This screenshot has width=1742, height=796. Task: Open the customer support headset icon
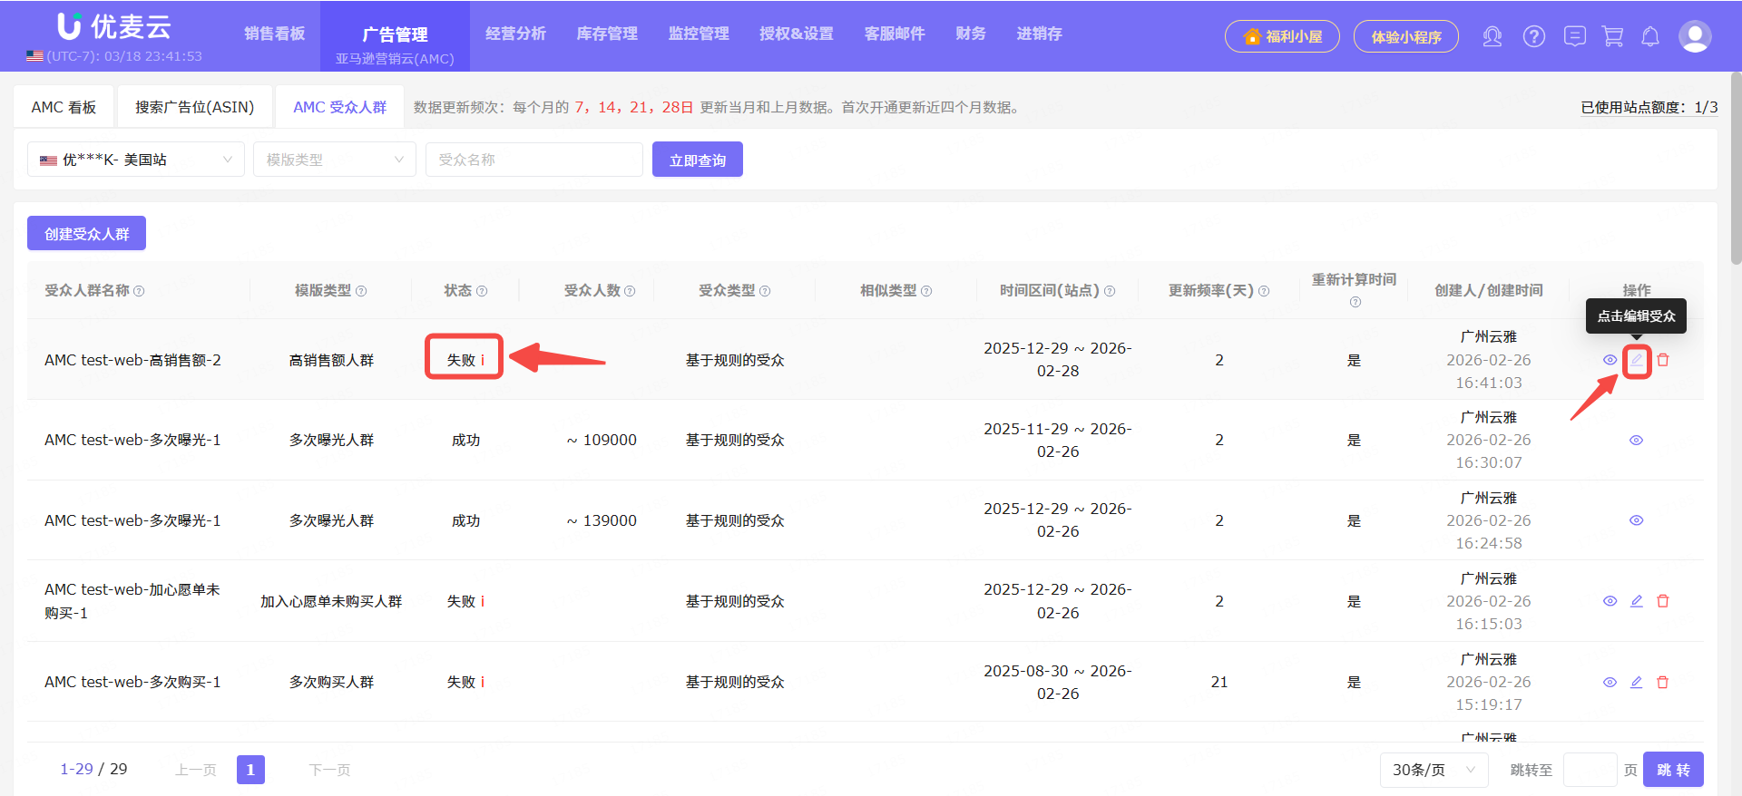click(x=1492, y=36)
